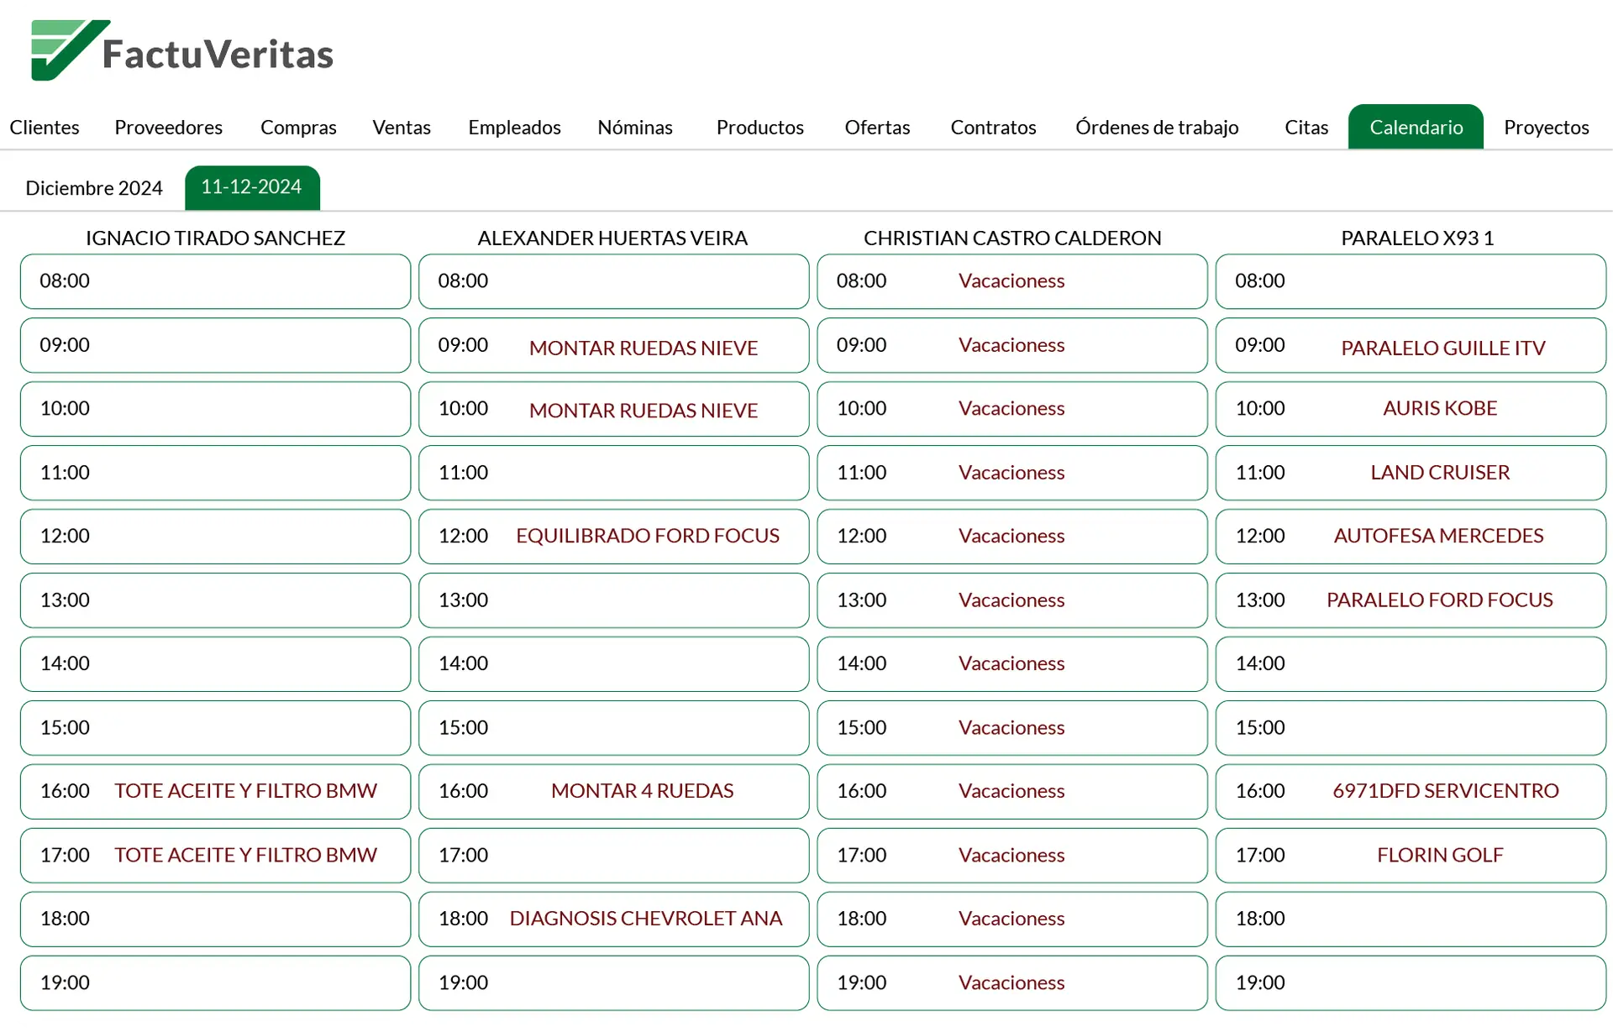Open Christian's 09:00 Vacacioness entry
The image size is (1613, 1032).
pyautogui.click(x=1012, y=345)
